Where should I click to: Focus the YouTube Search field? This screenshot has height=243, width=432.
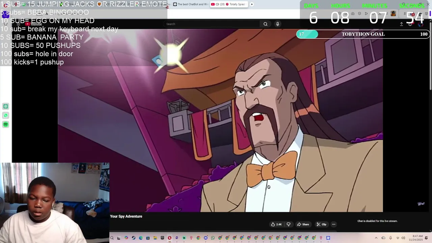[x=212, y=24]
